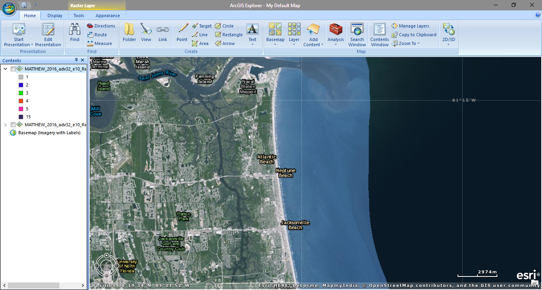The width and height of the screenshot is (542, 290).
Task: Click the Save icon in quick access toolbar
Action: [24, 5]
